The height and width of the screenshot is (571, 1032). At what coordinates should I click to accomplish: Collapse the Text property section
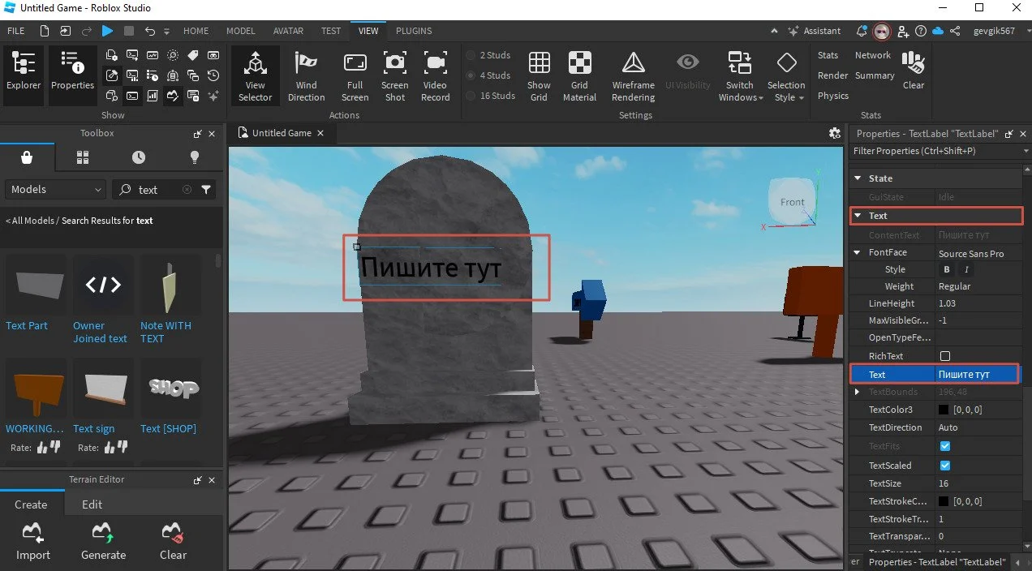[857, 216]
